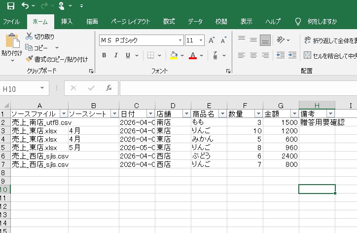The image size is (357, 233).
Task: Open the 店舗 filter dropdown
Action: [186, 114]
